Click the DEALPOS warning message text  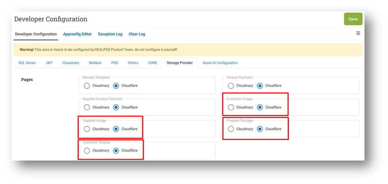98,49
